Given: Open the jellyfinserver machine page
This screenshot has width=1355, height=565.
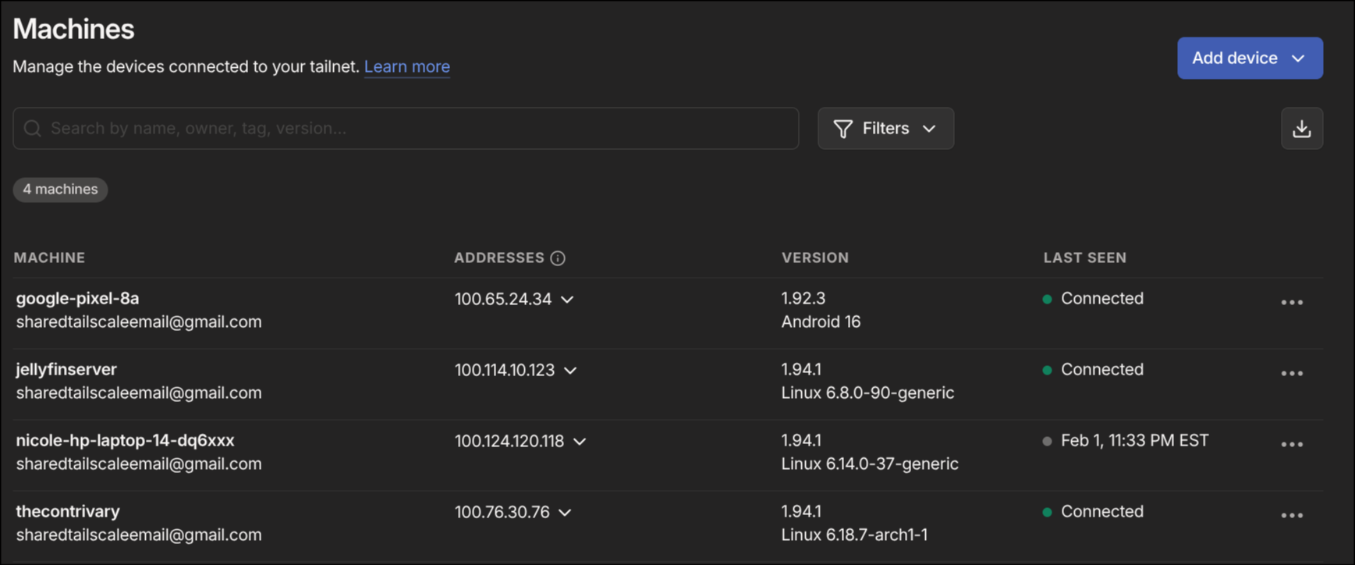Looking at the screenshot, I should point(66,370).
